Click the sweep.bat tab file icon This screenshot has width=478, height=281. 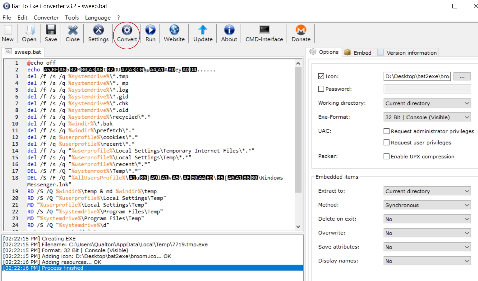[x=8, y=51]
